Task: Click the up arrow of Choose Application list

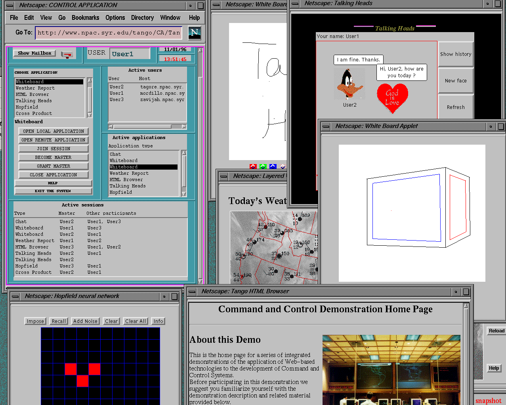Action: pos(90,80)
